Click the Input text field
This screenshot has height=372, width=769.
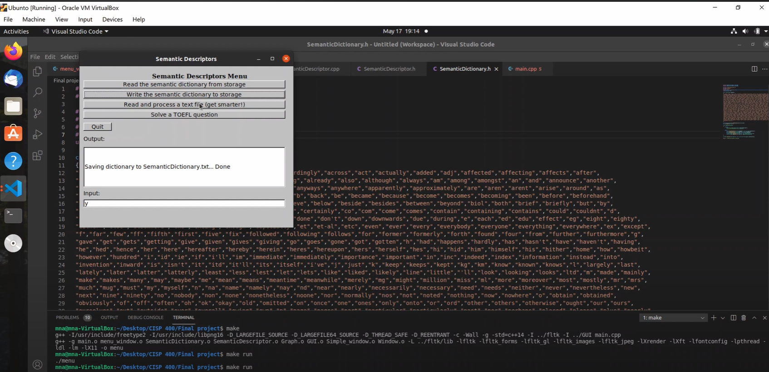click(x=184, y=204)
